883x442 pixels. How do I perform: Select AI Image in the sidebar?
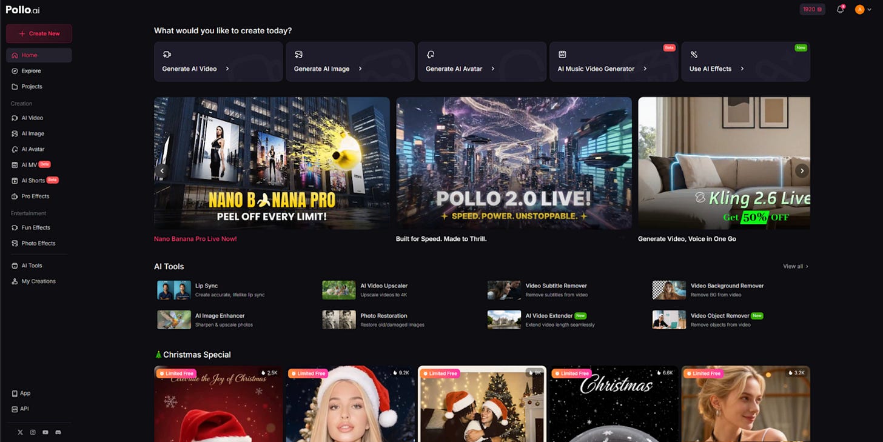click(x=39, y=133)
